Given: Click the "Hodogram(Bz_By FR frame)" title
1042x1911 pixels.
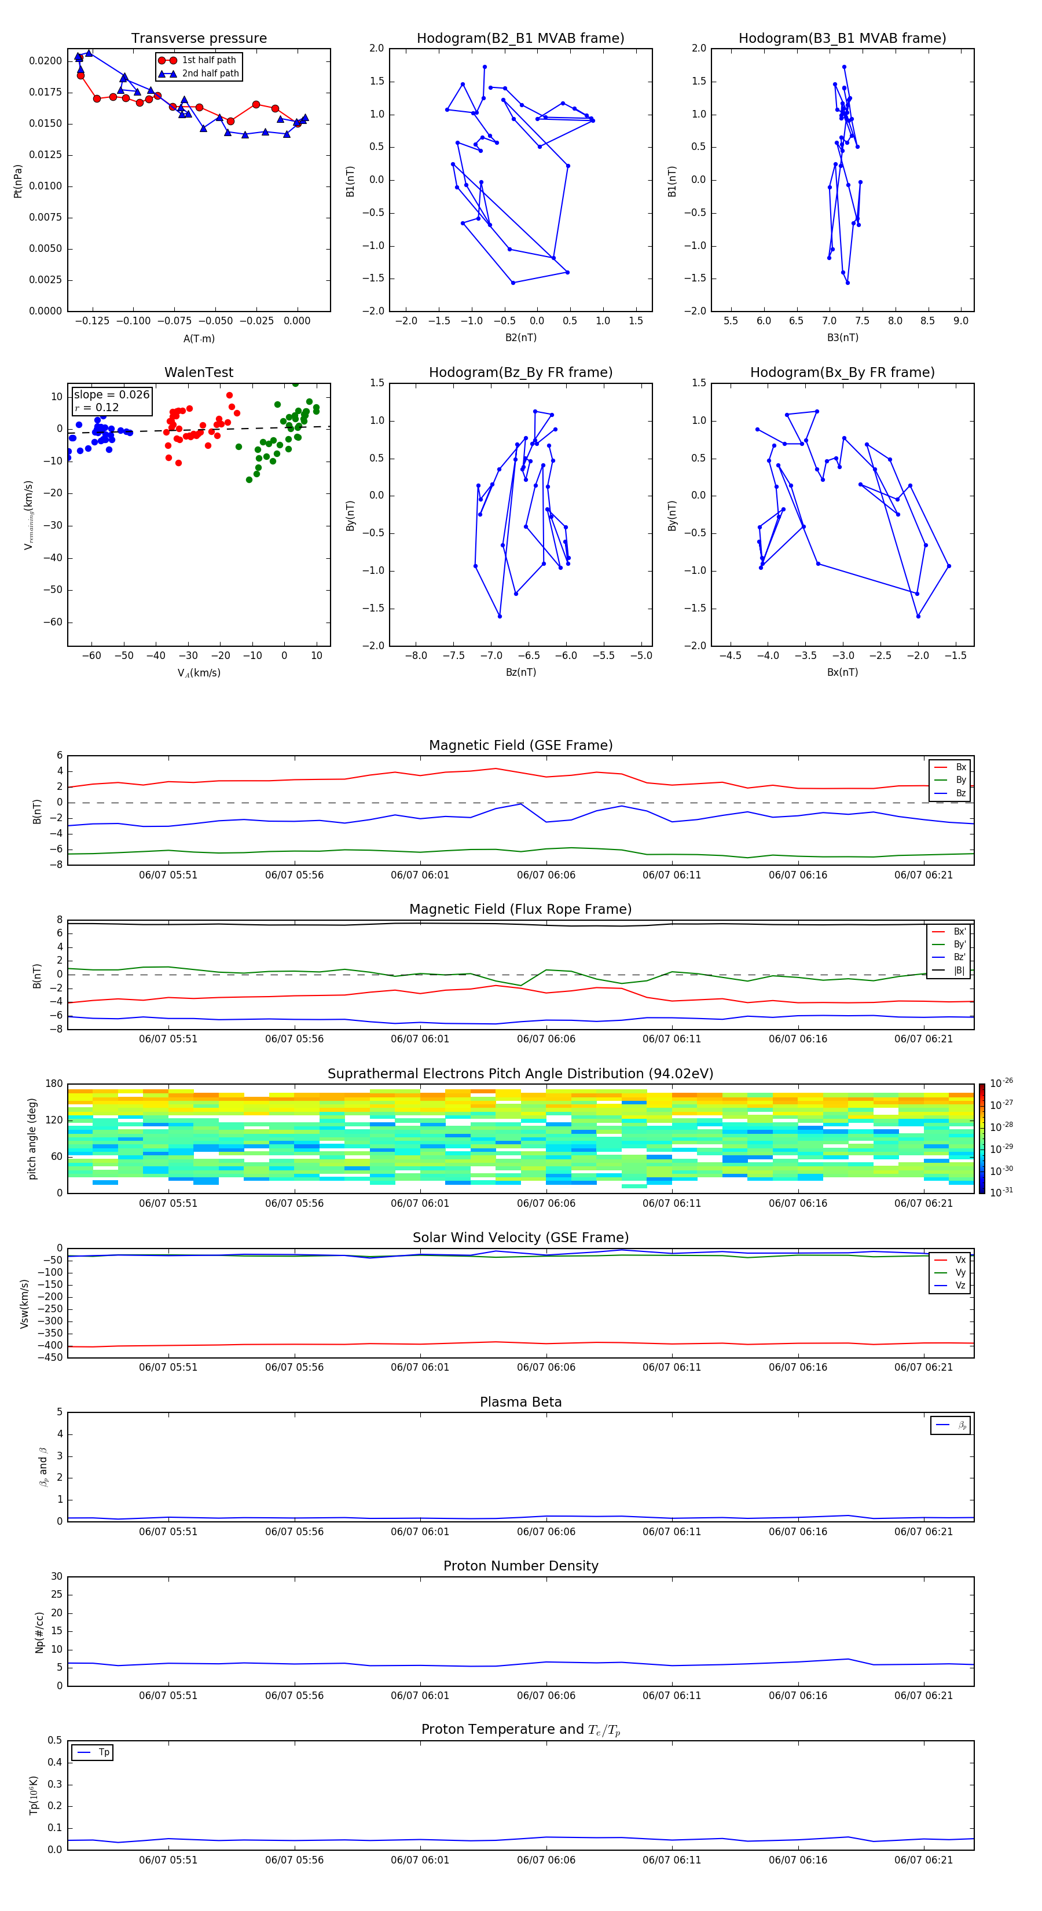Looking at the screenshot, I should click(520, 372).
